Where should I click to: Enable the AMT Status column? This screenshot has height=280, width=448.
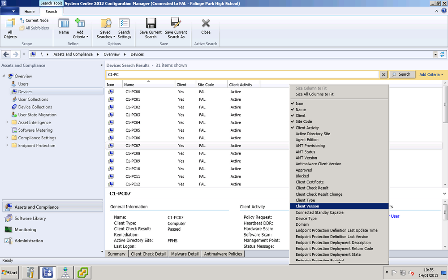coord(339,152)
